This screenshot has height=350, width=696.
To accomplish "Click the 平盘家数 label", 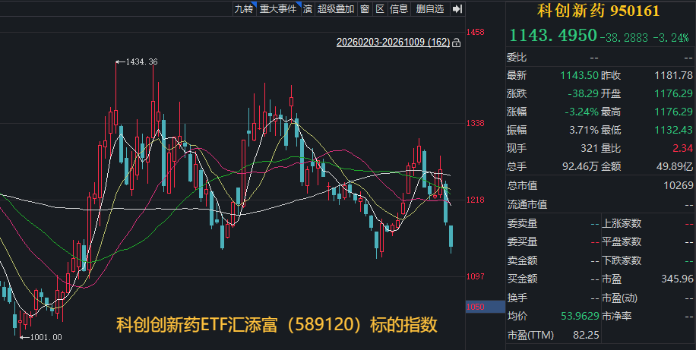I will point(621,241).
